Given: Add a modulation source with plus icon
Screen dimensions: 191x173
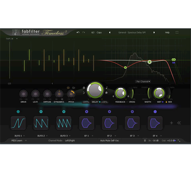Looking at the screenshot, I should point(171,123).
